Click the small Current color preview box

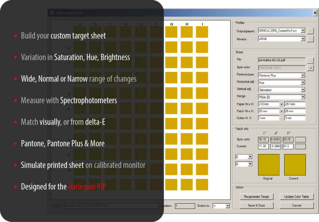[x=300, y=147]
